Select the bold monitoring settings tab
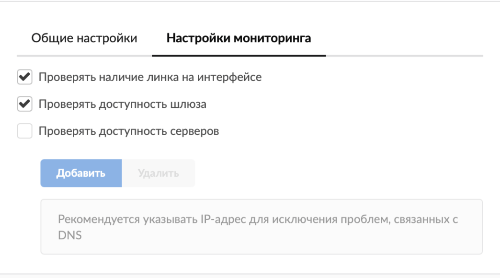 pyautogui.click(x=239, y=38)
